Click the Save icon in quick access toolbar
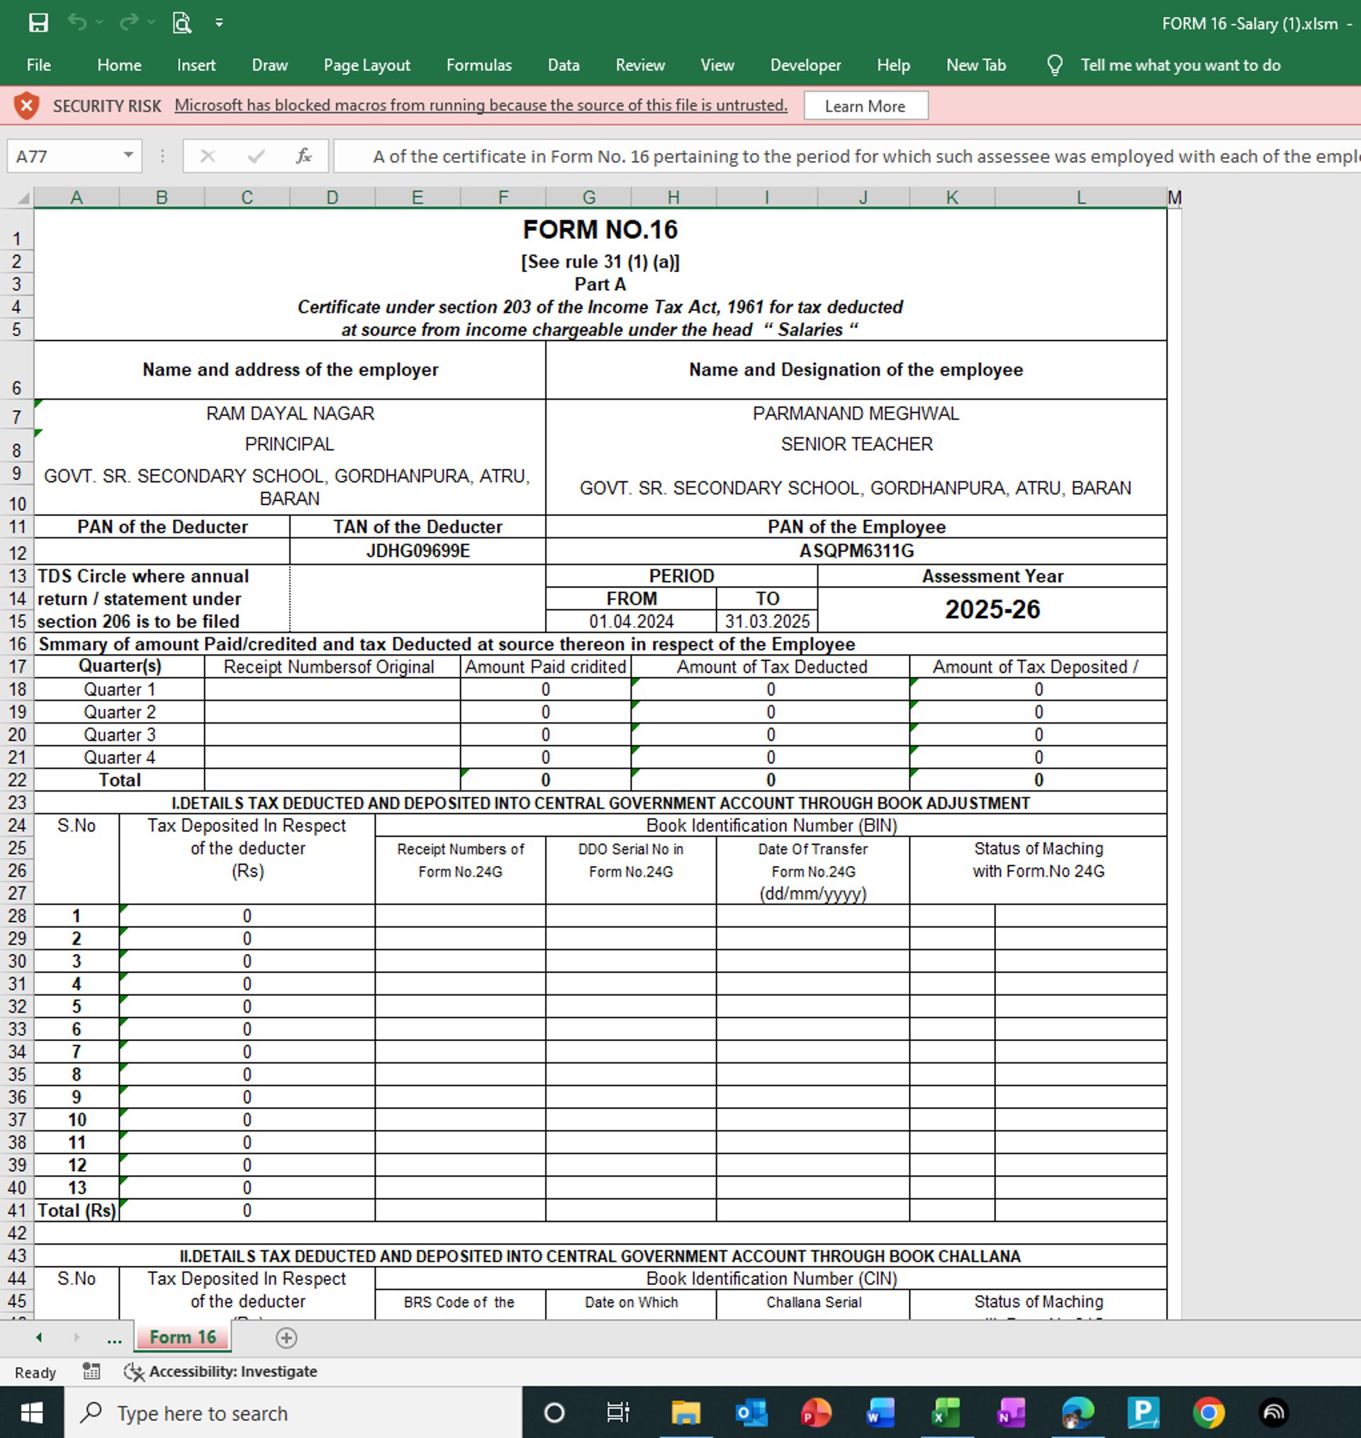Screen dimensions: 1361x1438 tap(38, 23)
